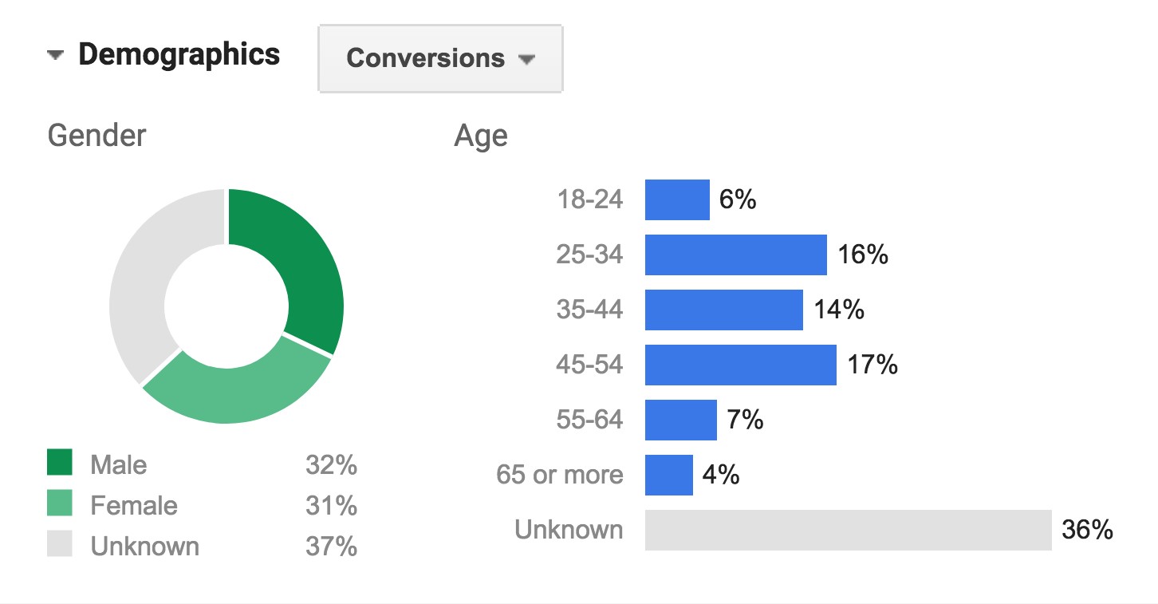Click the Demographics heading

(x=179, y=54)
